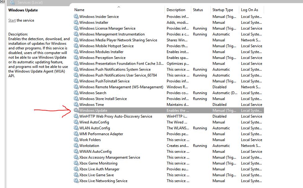Click the Automatic (D... startup type of Windows Search
Viewport: 303px width, 188px height.
225,93
